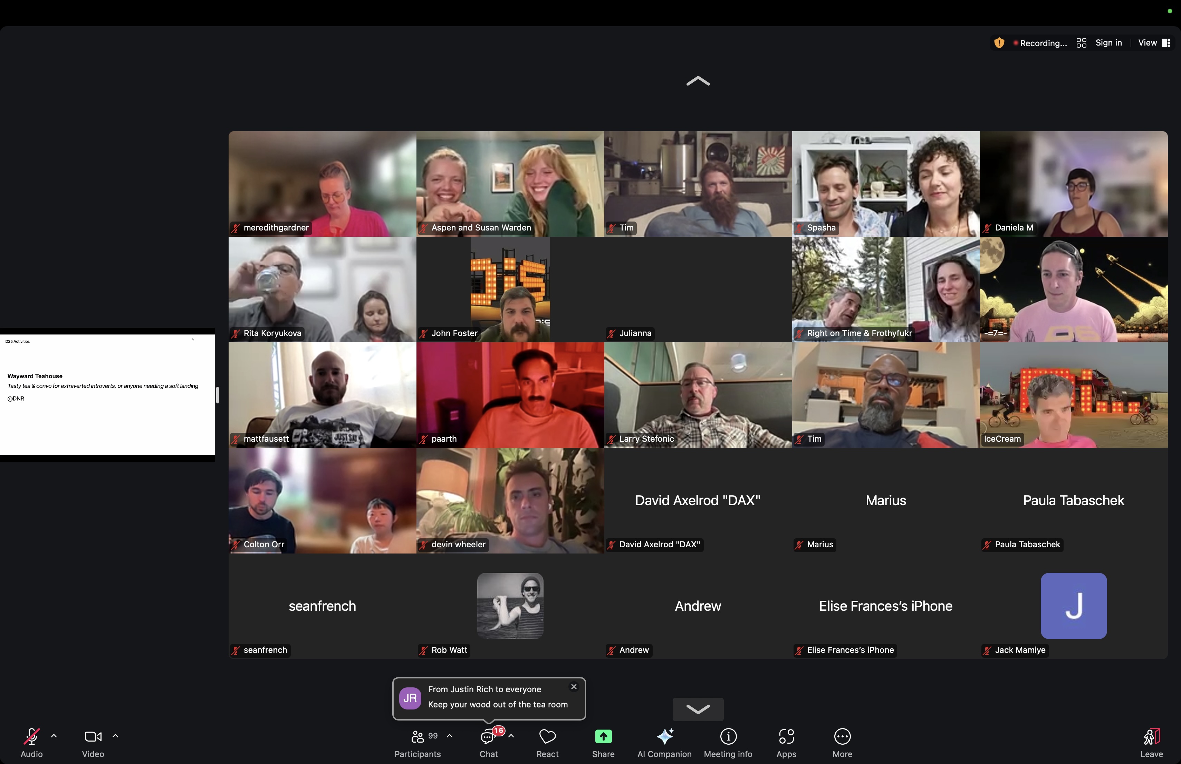This screenshot has height=764, width=1181.
Task: Open the More options menu
Action: (842, 737)
